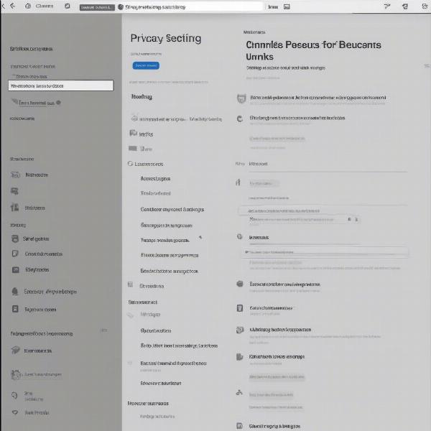Click the flag-shaped icon in top-right toolbar
This screenshot has width=431, height=431.
387,6
